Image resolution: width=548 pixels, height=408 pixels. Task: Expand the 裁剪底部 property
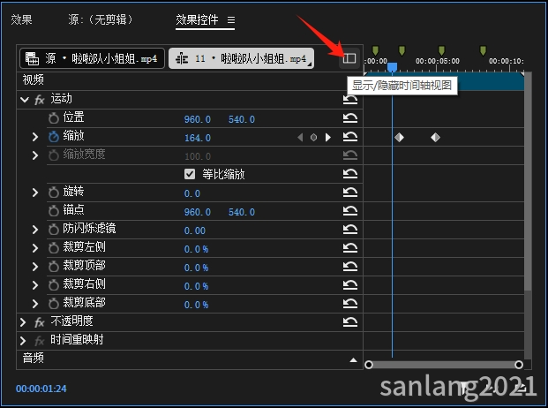pyautogui.click(x=35, y=304)
